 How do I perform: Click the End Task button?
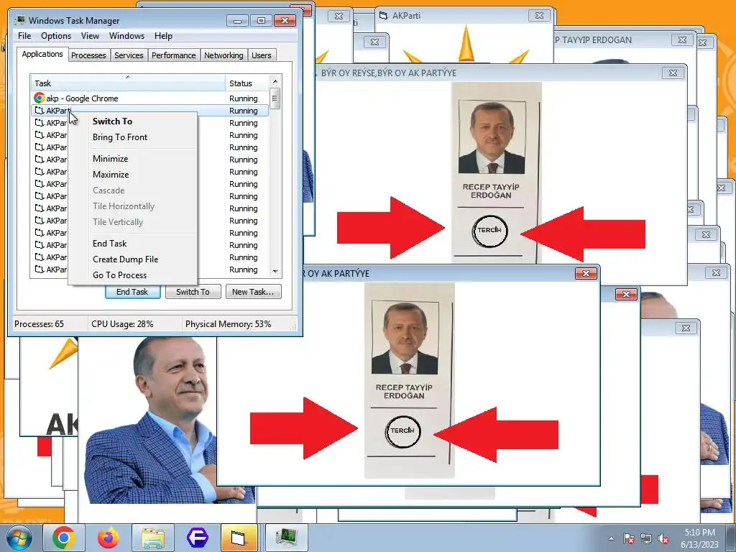click(132, 292)
